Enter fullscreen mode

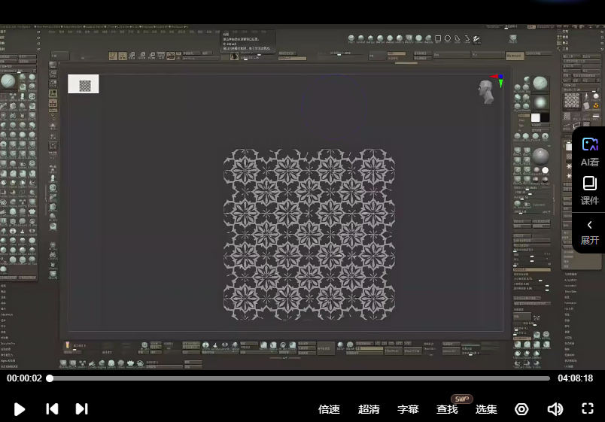pyautogui.click(x=588, y=409)
